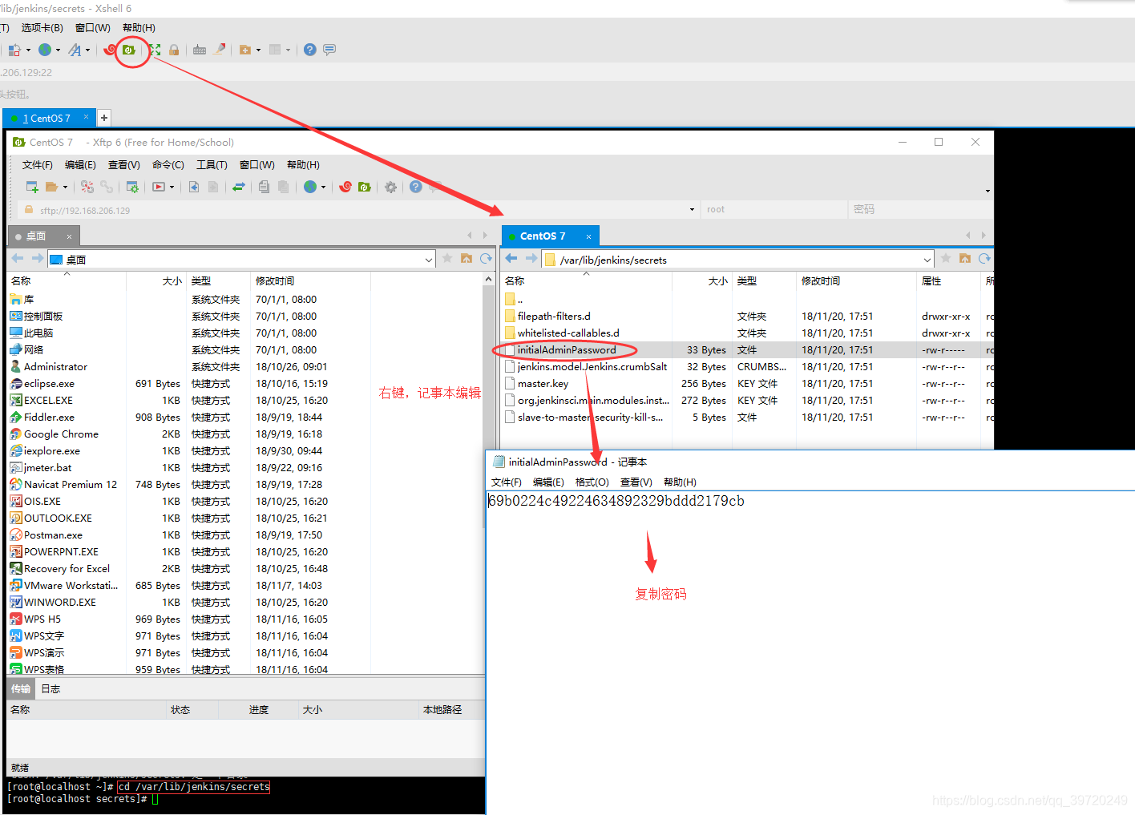Bookmark the remote path with star icon

[x=946, y=258]
